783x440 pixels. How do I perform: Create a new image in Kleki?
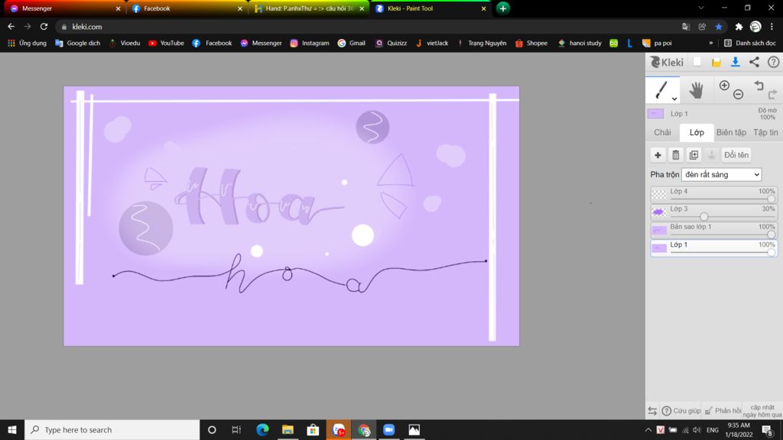click(x=697, y=62)
